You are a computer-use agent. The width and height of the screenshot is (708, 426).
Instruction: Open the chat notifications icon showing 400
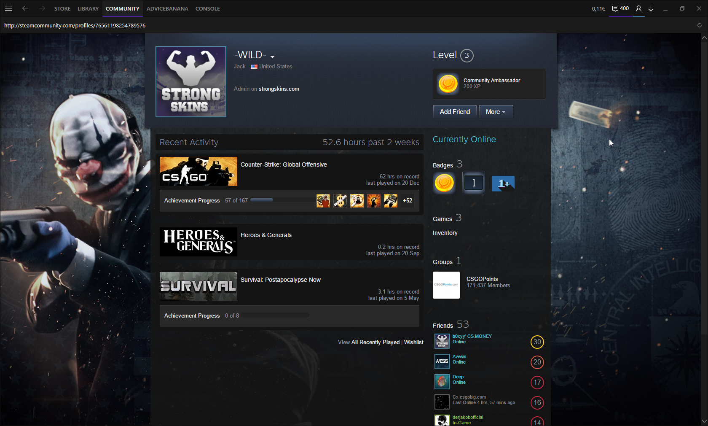[x=620, y=8]
